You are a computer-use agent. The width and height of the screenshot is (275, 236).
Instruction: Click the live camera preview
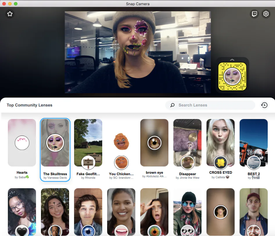click(x=138, y=52)
